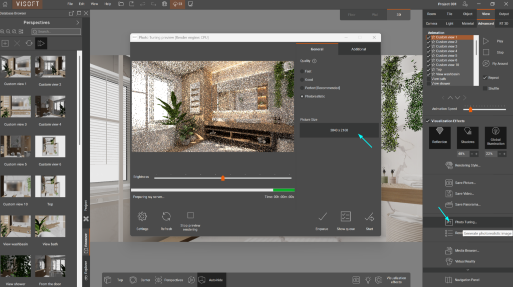Expand more options below Virtual Reality
The width and height of the screenshot is (513, 287).
pyautogui.click(x=467, y=269)
